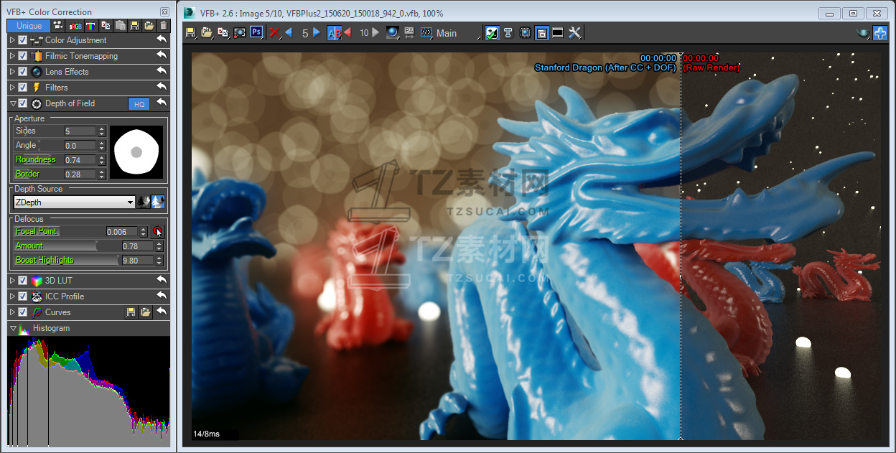Toggle the HQ depth of field button
This screenshot has width=896, height=453.
139,104
